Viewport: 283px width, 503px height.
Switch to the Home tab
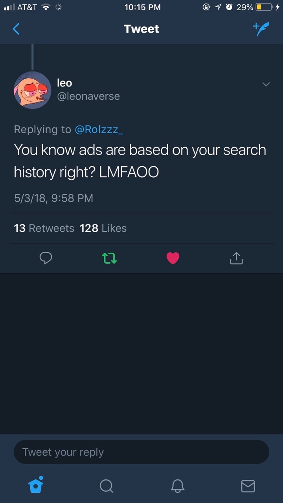(35, 486)
